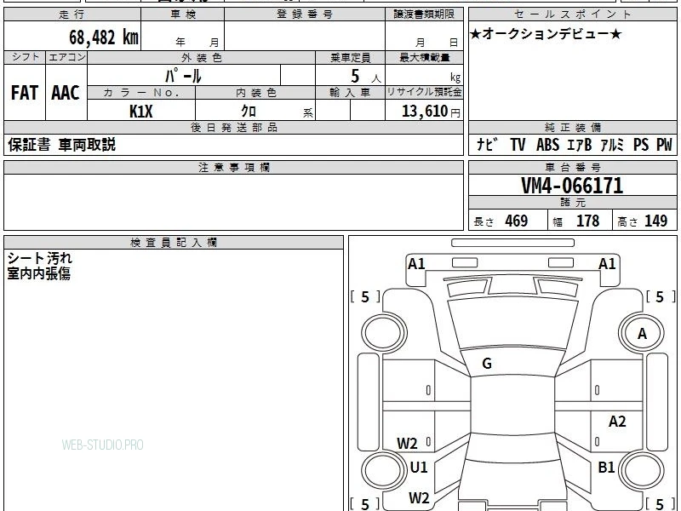Click the 純正装備 header

click(573, 127)
